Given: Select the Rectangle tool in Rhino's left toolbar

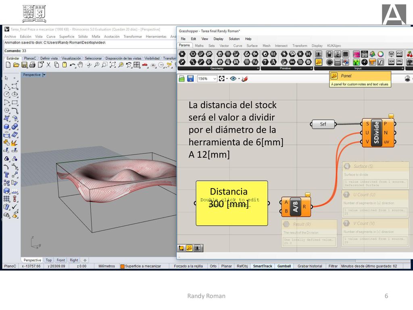Looking at the screenshot, I should coord(15,103).
